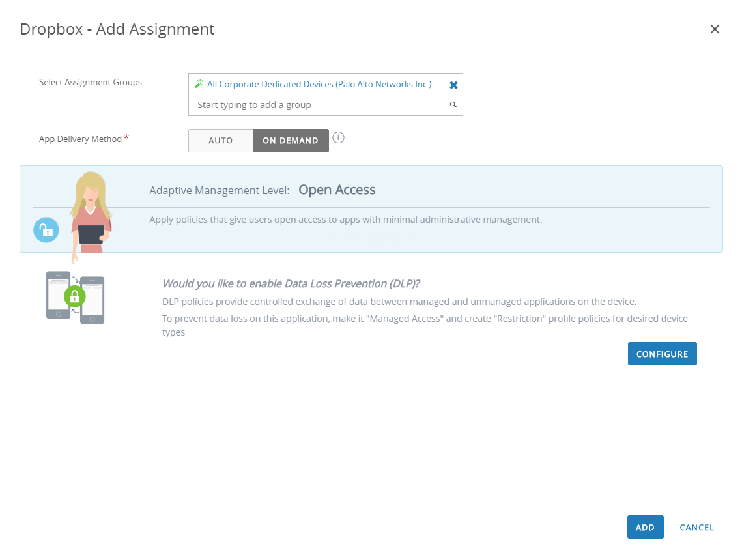Click 'Open Access' management level text

coord(337,190)
